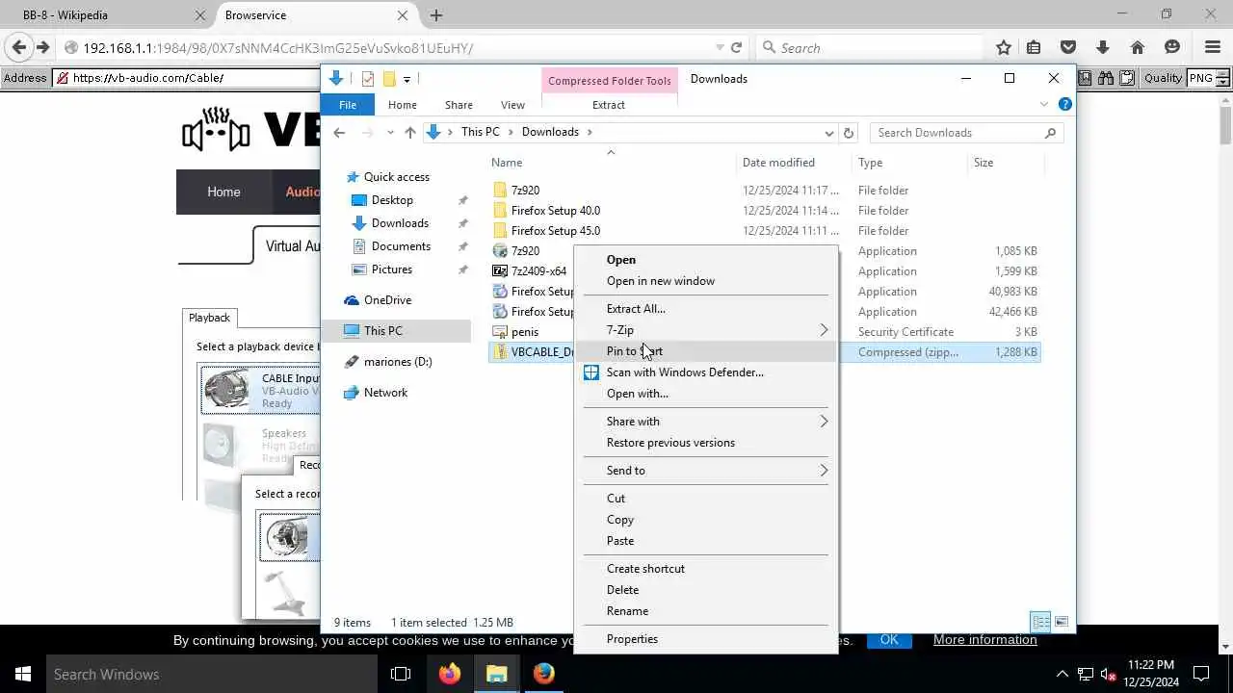
Task: Open the Action Center notification icon
Action: 1201,674
